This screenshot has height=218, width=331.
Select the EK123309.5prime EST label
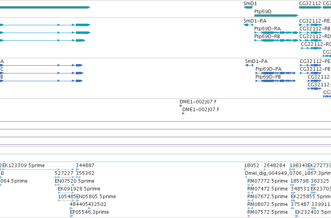click(23, 166)
